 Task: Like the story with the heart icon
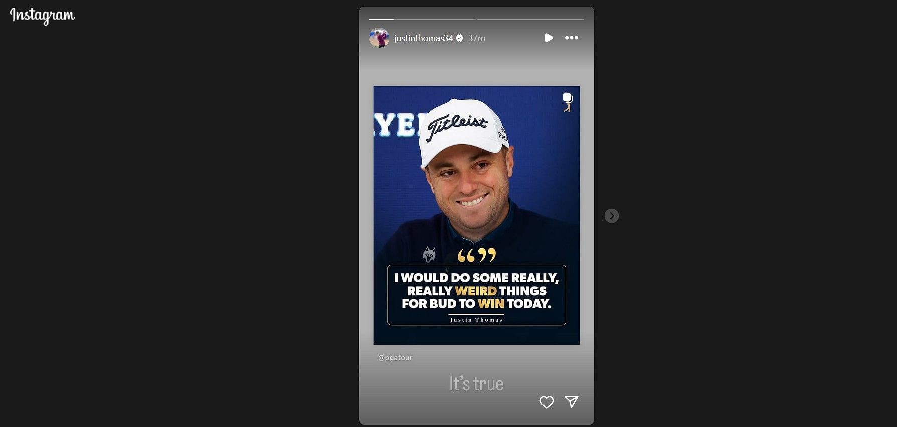pyautogui.click(x=547, y=402)
